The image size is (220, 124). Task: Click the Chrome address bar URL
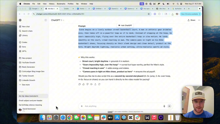tap(60, 14)
